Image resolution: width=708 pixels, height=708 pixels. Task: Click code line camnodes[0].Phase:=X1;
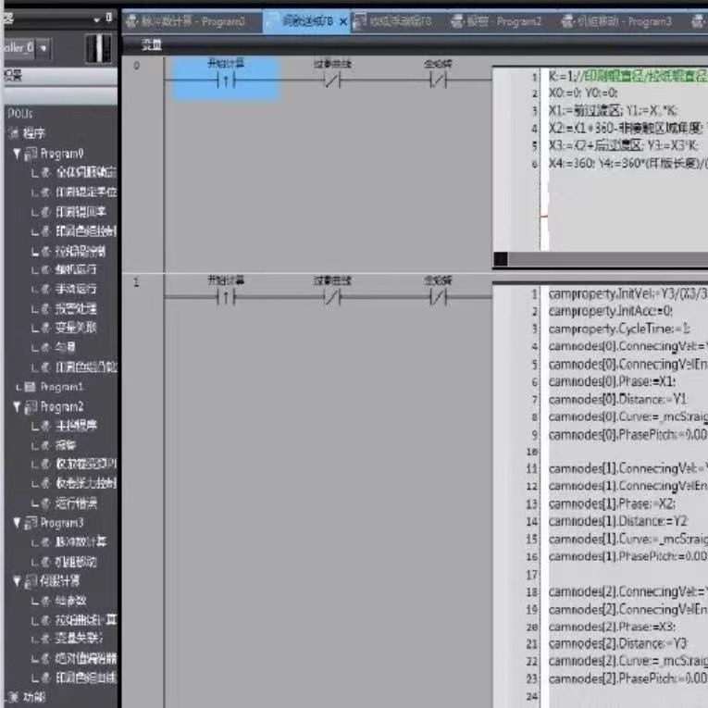612,381
